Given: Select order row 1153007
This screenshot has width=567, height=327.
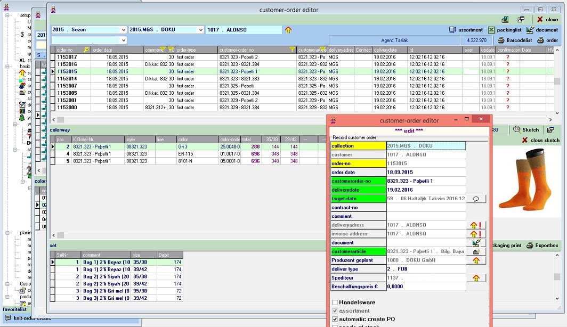Looking at the screenshot, I should coord(67,86).
